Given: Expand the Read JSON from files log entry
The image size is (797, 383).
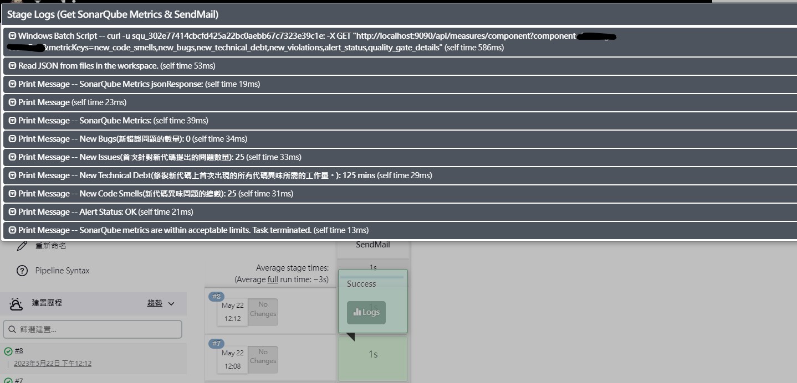Looking at the screenshot, I should coord(13,66).
